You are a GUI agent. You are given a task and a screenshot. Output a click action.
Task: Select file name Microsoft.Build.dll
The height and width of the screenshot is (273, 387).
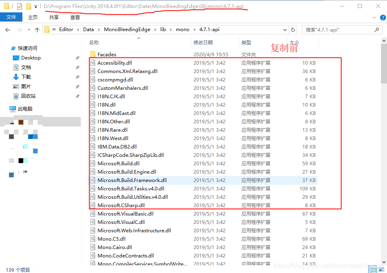click(x=118, y=163)
